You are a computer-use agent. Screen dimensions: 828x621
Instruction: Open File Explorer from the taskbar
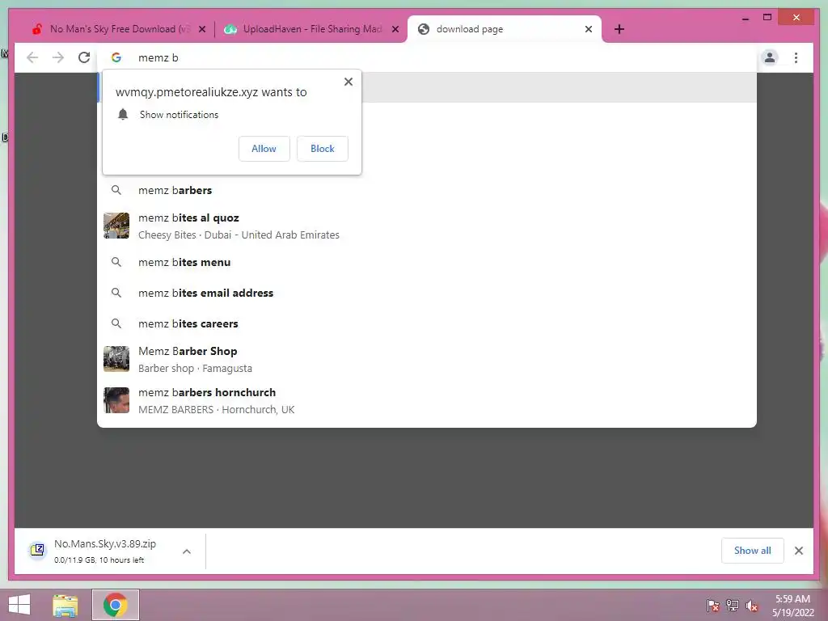tap(65, 605)
